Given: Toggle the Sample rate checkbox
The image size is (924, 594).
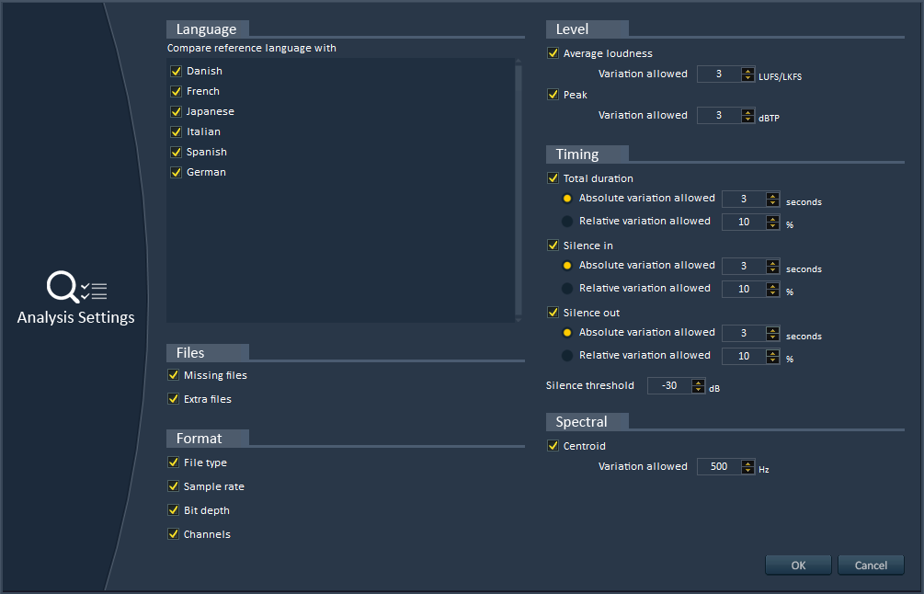Looking at the screenshot, I should [x=173, y=486].
